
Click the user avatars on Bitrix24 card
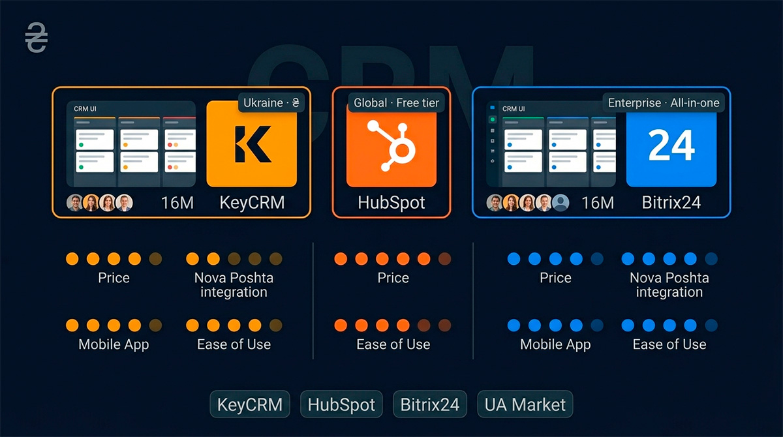coord(529,203)
